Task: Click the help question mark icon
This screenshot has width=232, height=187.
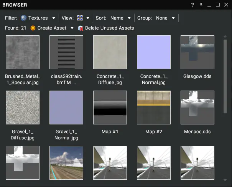Action: (x=193, y=5)
